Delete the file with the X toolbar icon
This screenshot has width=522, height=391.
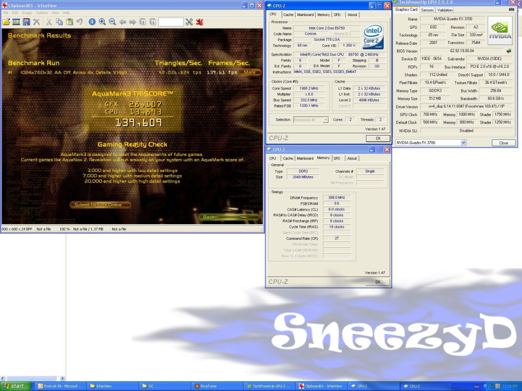pyautogui.click(x=36, y=22)
